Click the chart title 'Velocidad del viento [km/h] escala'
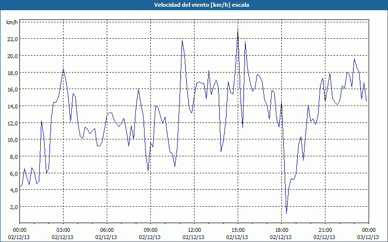Image resolution: width=388 pixels, height=242 pixels. (201, 5)
